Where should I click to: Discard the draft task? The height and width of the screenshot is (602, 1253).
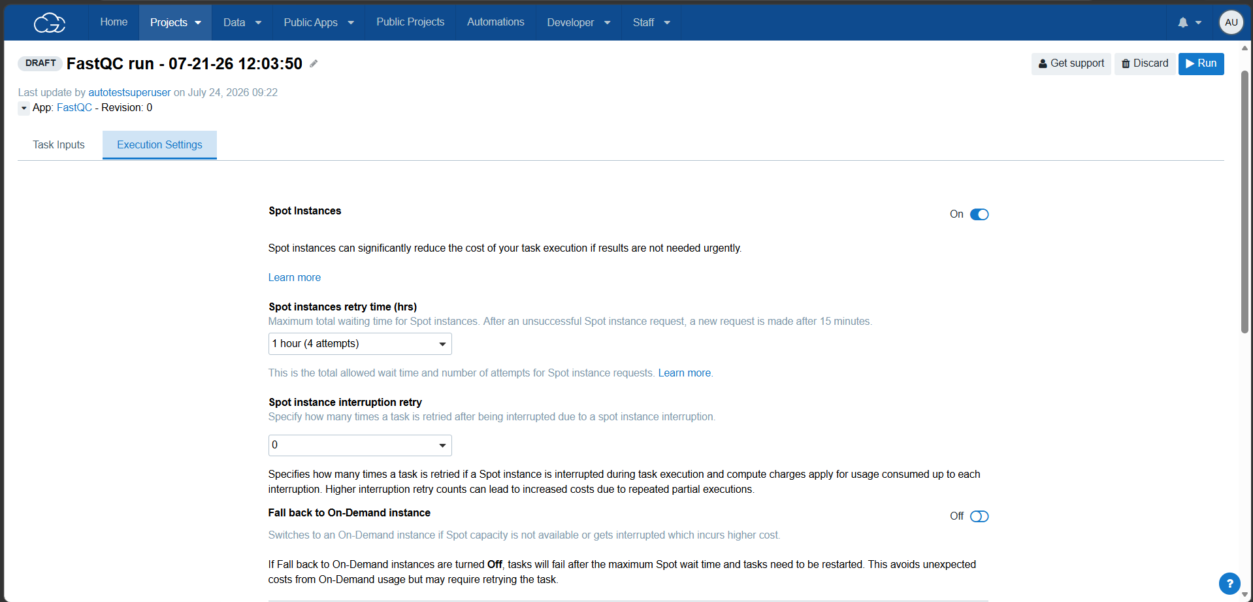[1145, 63]
